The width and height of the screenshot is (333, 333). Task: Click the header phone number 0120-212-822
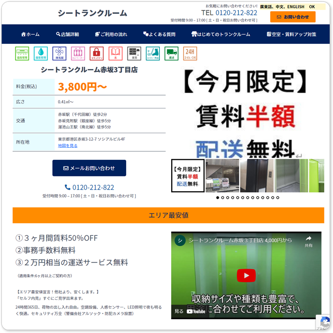[236, 13]
